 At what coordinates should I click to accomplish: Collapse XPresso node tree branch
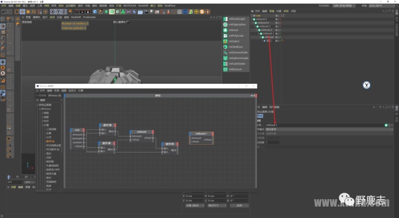(40, 109)
